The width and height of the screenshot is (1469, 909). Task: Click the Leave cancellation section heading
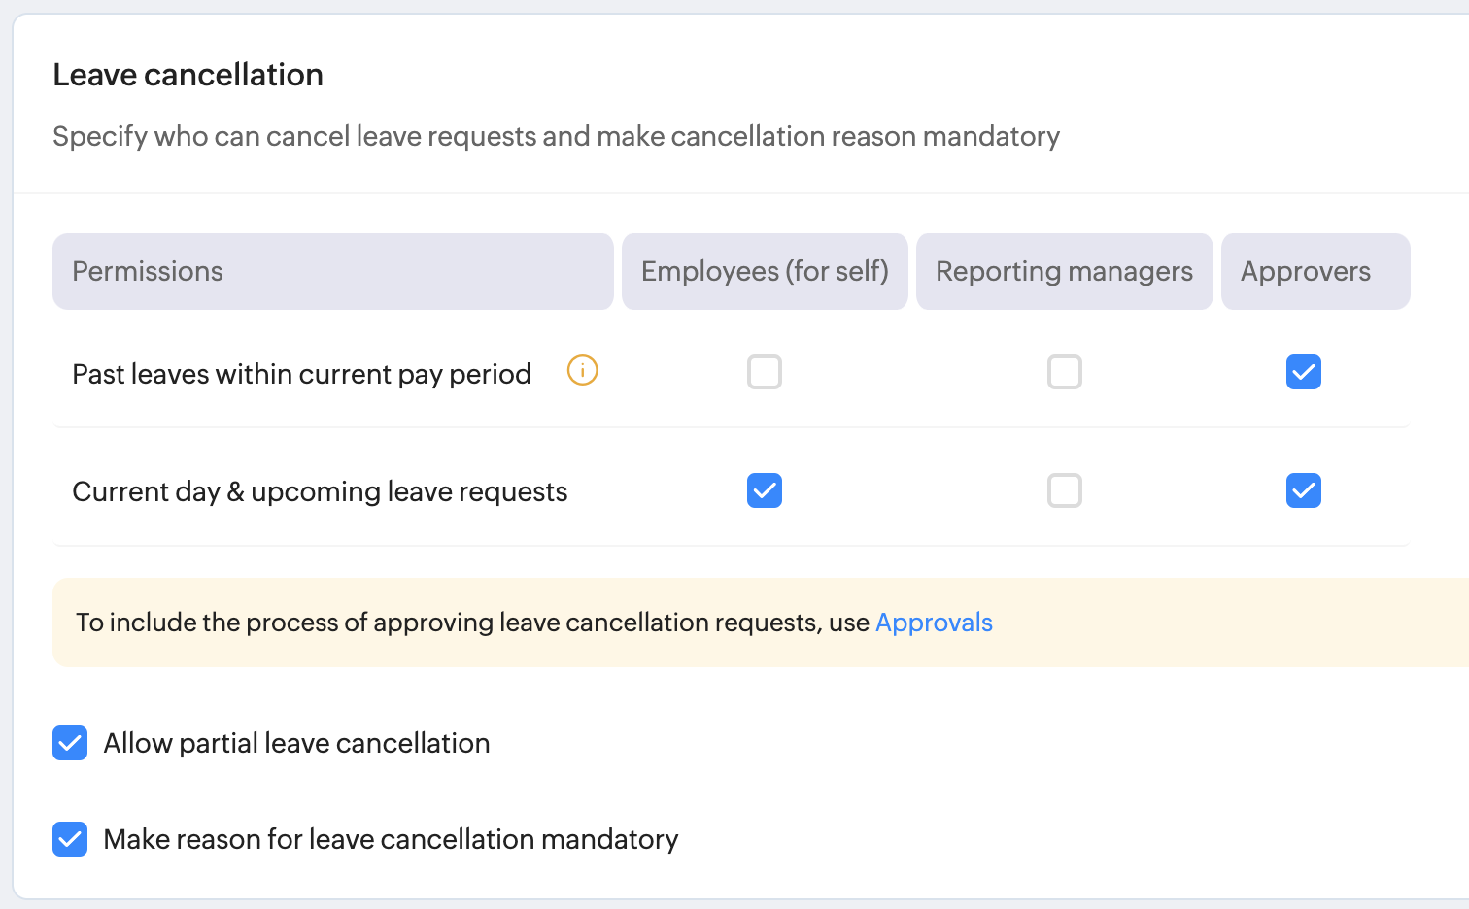[x=188, y=75]
